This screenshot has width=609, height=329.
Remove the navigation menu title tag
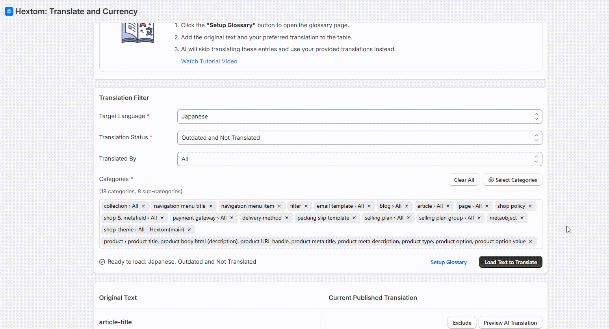(x=211, y=206)
